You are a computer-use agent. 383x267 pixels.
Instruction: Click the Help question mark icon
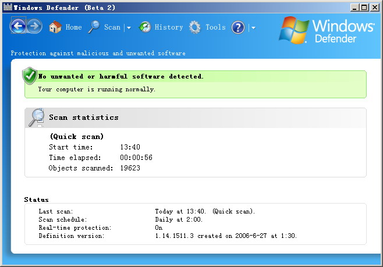tap(238, 27)
